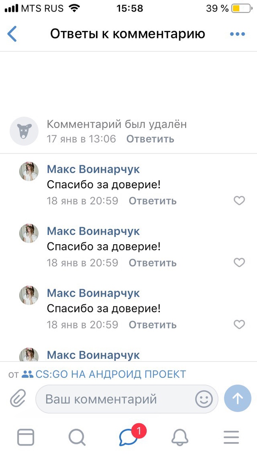
Task: Open first Макс Воинарчук profile name link
Action: (93, 169)
